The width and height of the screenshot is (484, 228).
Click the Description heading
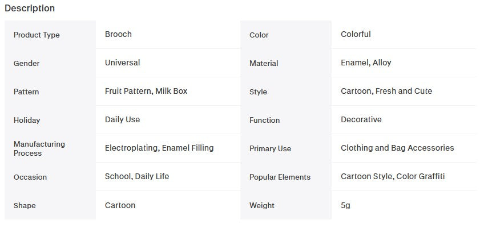point(30,8)
